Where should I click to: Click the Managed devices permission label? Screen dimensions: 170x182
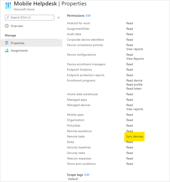(79, 105)
